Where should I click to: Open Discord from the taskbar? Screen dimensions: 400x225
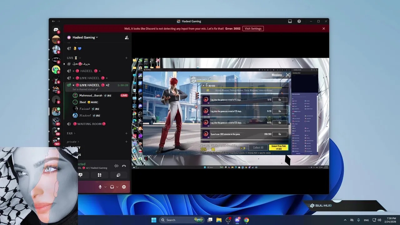click(x=237, y=220)
